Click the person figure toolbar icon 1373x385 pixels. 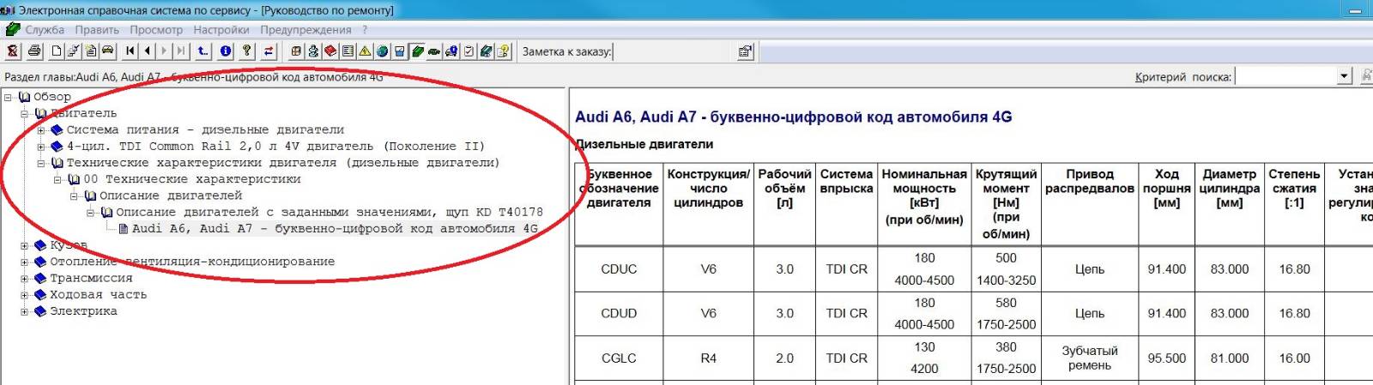tap(313, 51)
